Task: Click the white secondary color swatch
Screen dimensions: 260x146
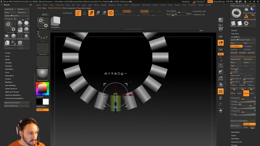Action: click(46, 102)
